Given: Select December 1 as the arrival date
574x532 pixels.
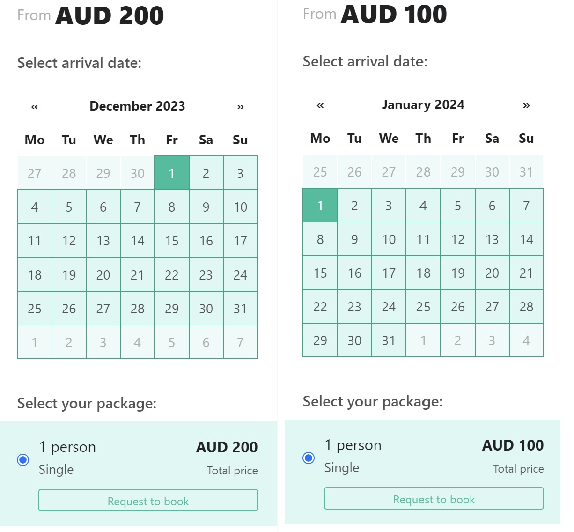Looking at the screenshot, I should [x=171, y=173].
